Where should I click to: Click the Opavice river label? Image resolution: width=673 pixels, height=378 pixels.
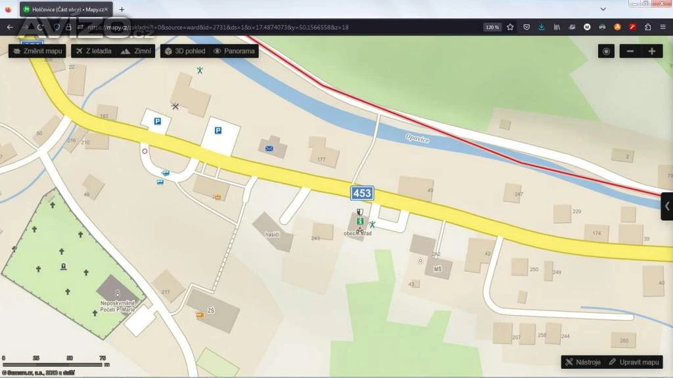(x=417, y=138)
